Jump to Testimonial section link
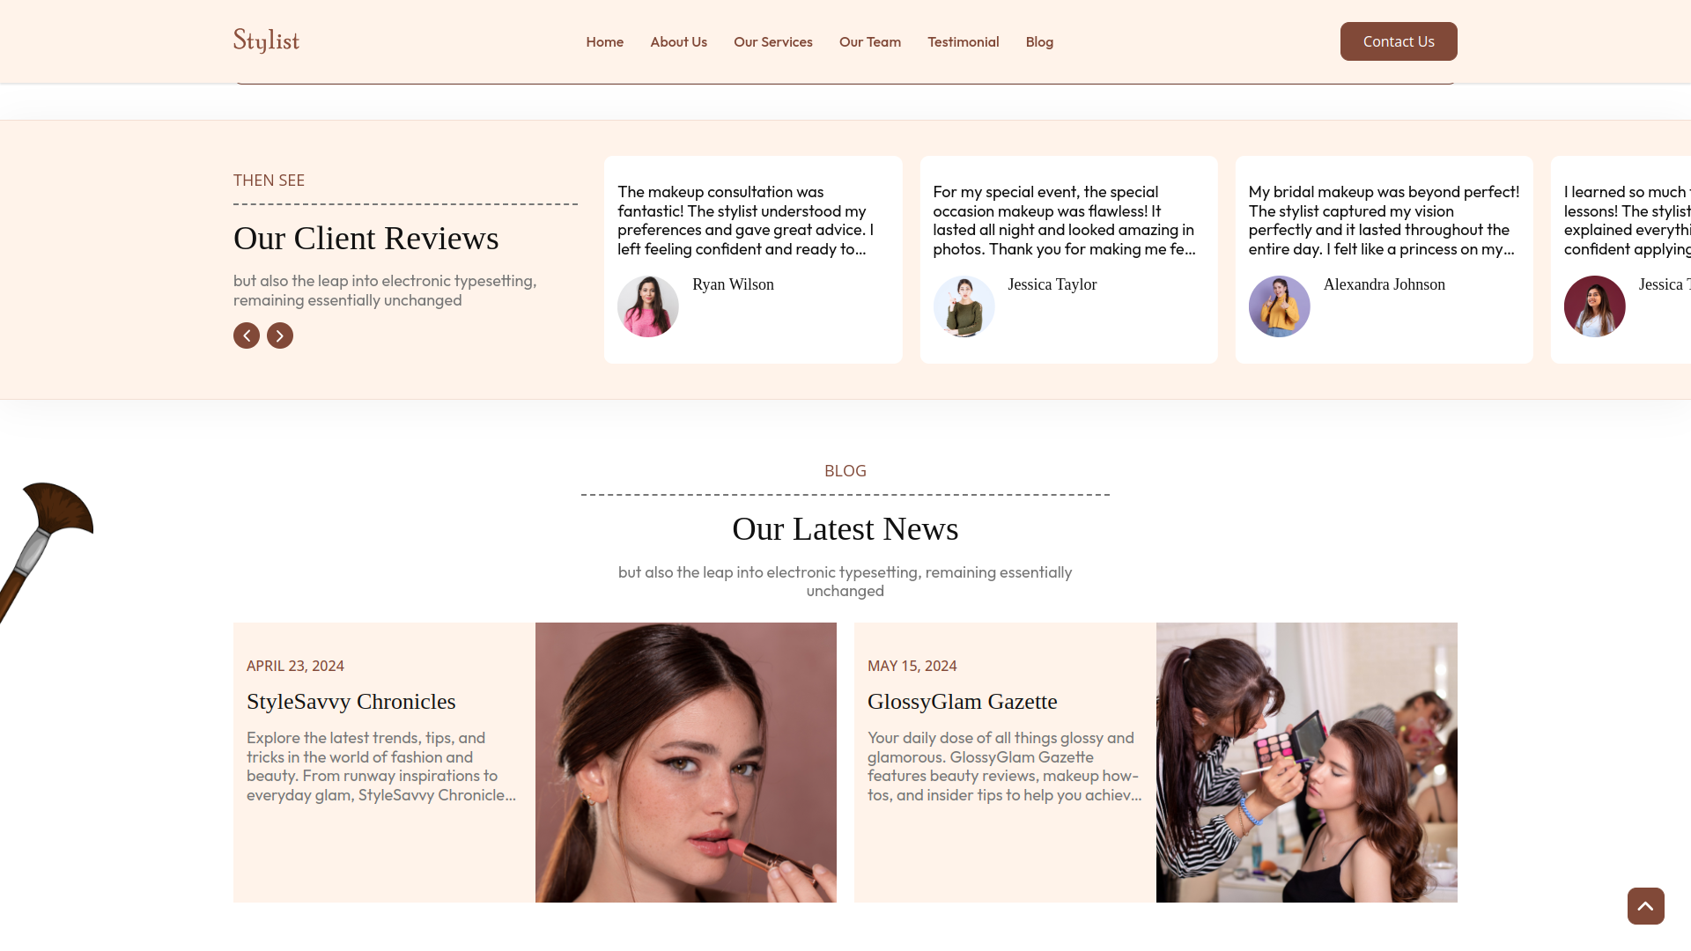Viewport: 1691px width, 951px height. tap(963, 41)
